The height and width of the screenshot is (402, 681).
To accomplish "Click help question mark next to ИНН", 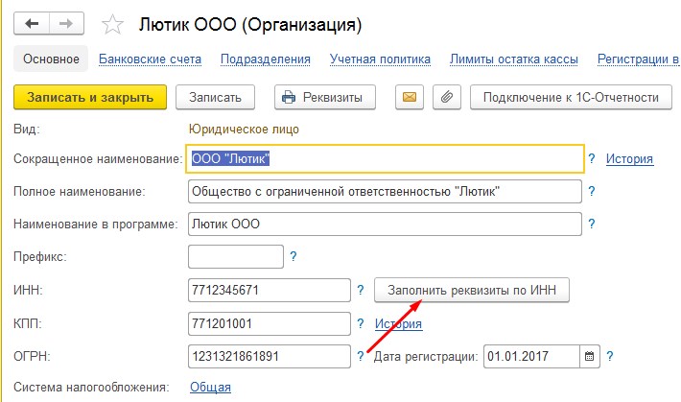I will click(x=361, y=289).
